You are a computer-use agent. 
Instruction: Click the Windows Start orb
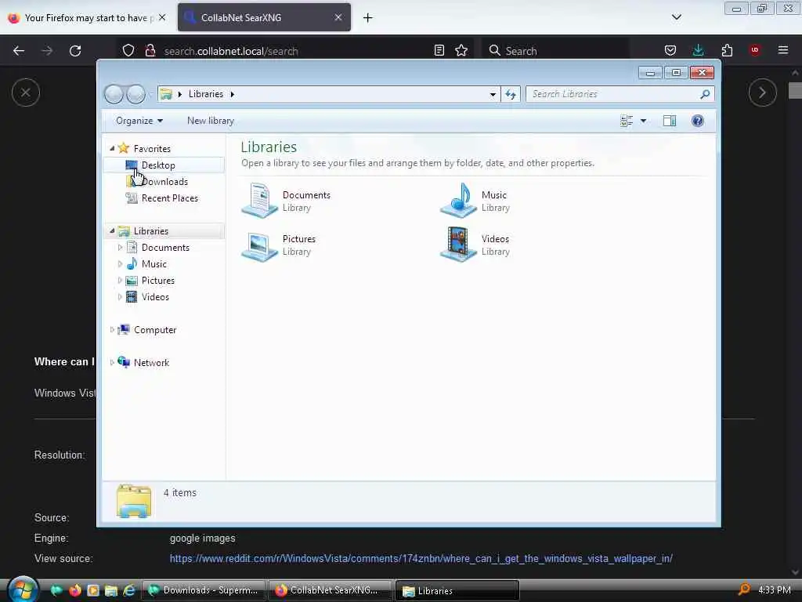23,589
